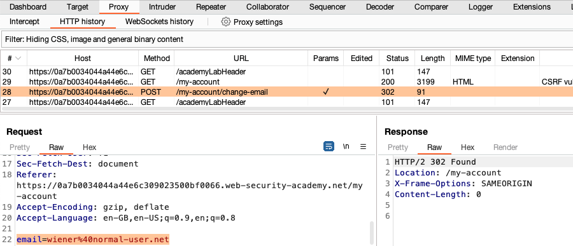Select history row 27 /academyLabHeader
573x246 pixels.
click(x=286, y=102)
